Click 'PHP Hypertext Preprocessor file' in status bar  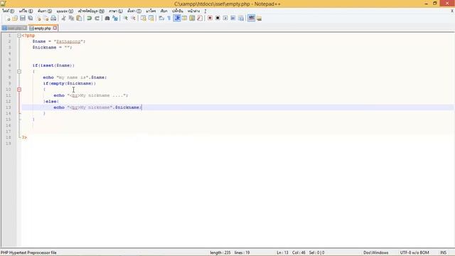28,252
